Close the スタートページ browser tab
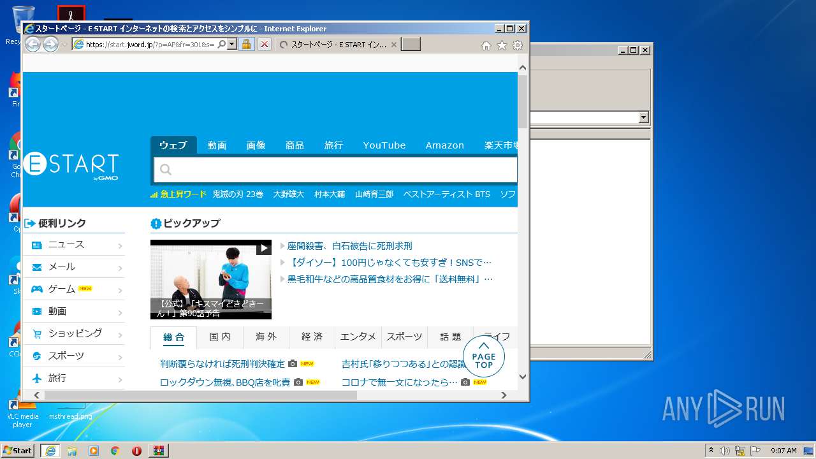Image resolution: width=816 pixels, height=459 pixels. coord(394,45)
